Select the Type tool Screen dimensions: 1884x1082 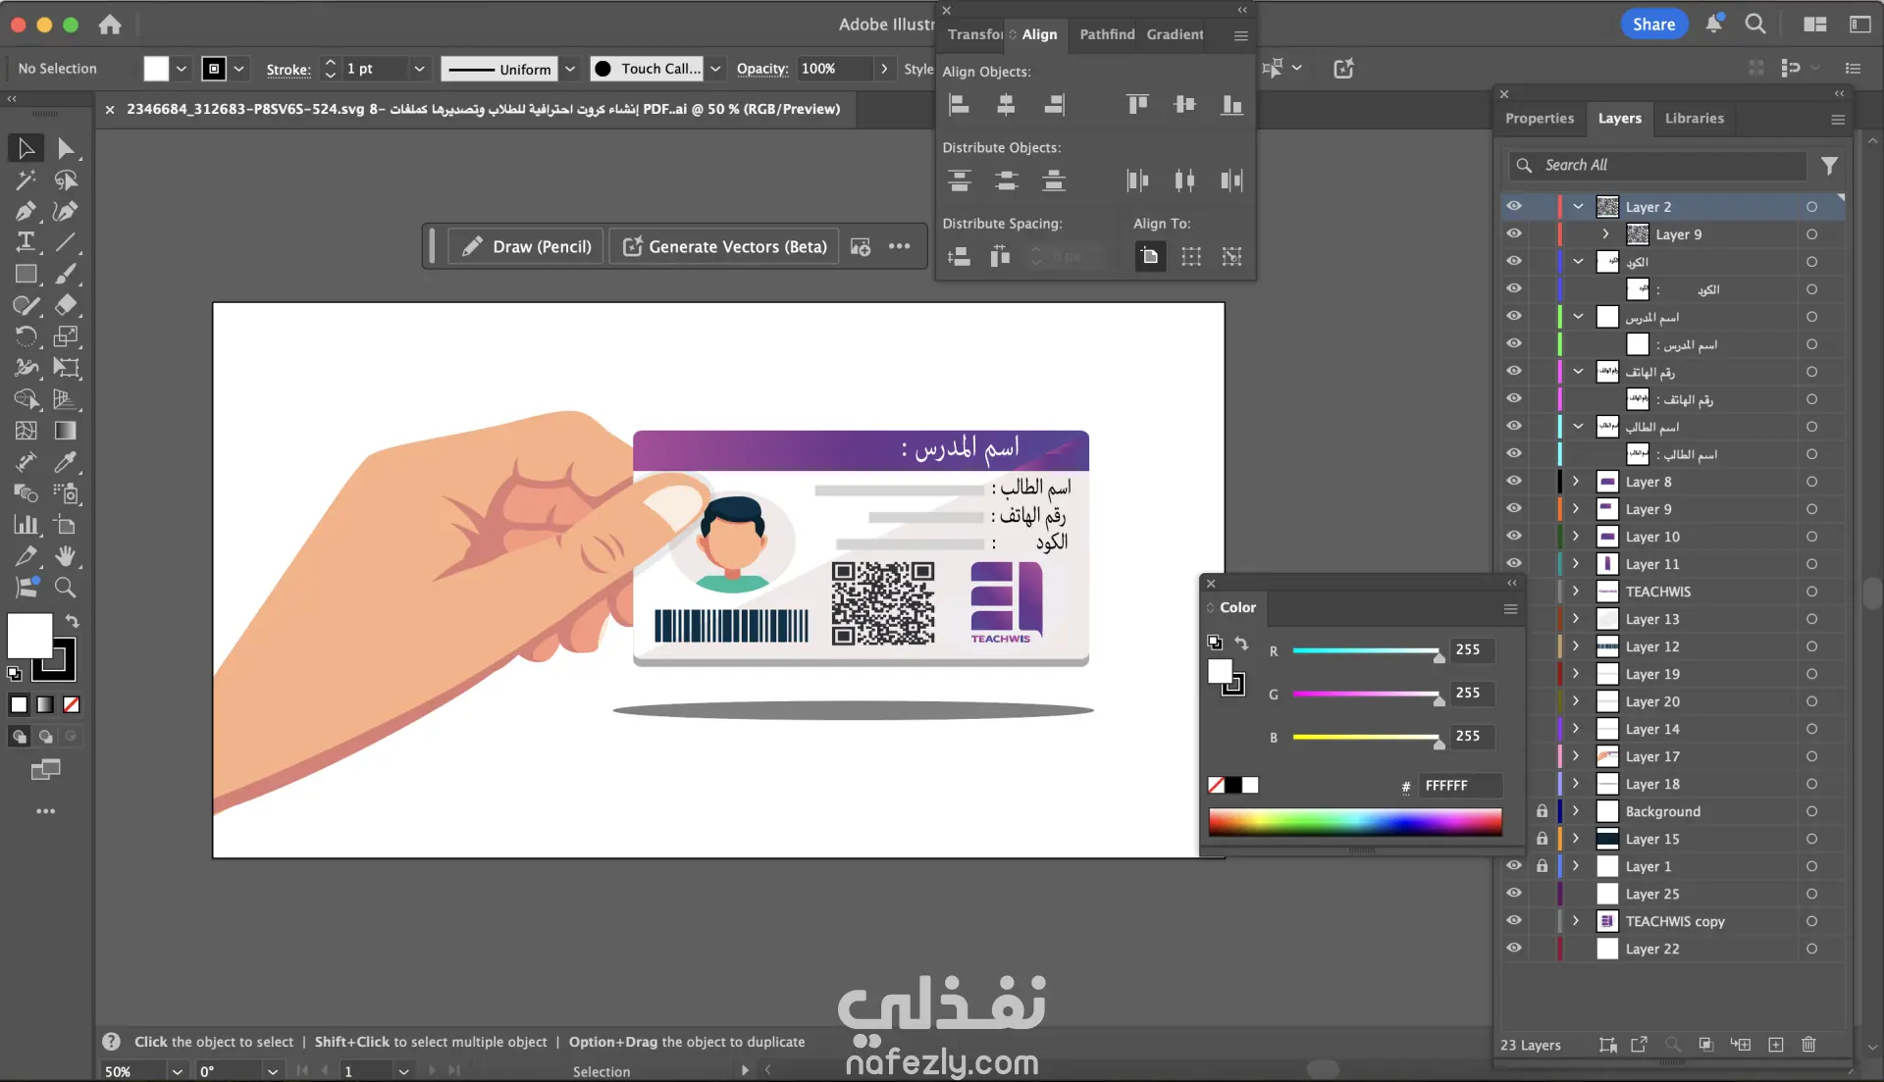coord(26,242)
